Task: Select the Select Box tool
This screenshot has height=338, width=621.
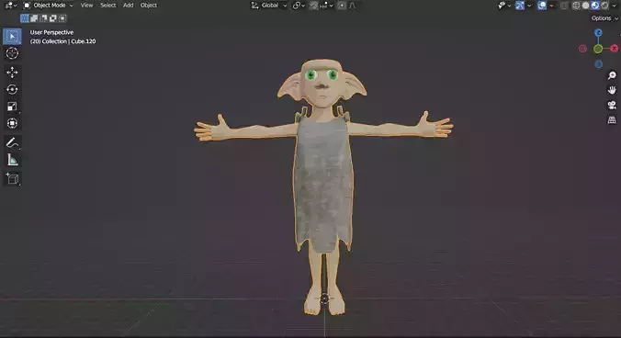Action: tap(12, 36)
